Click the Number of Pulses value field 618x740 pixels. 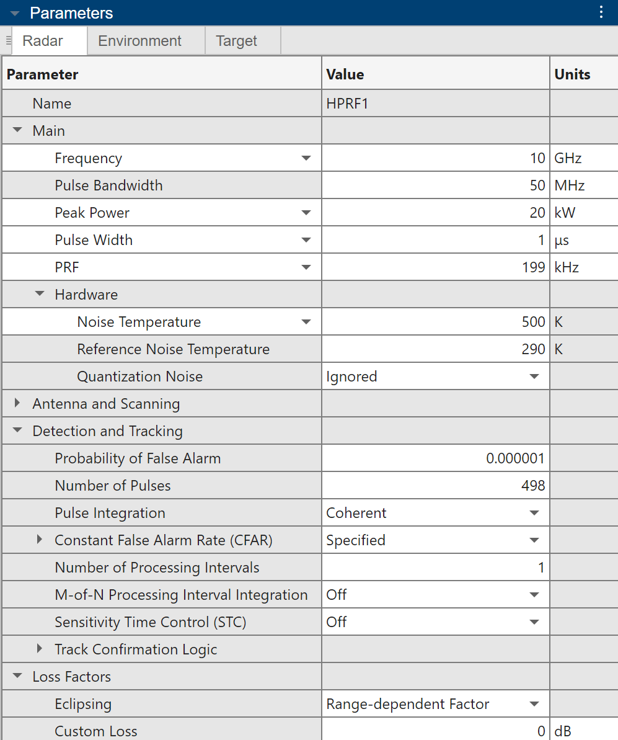click(435, 486)
